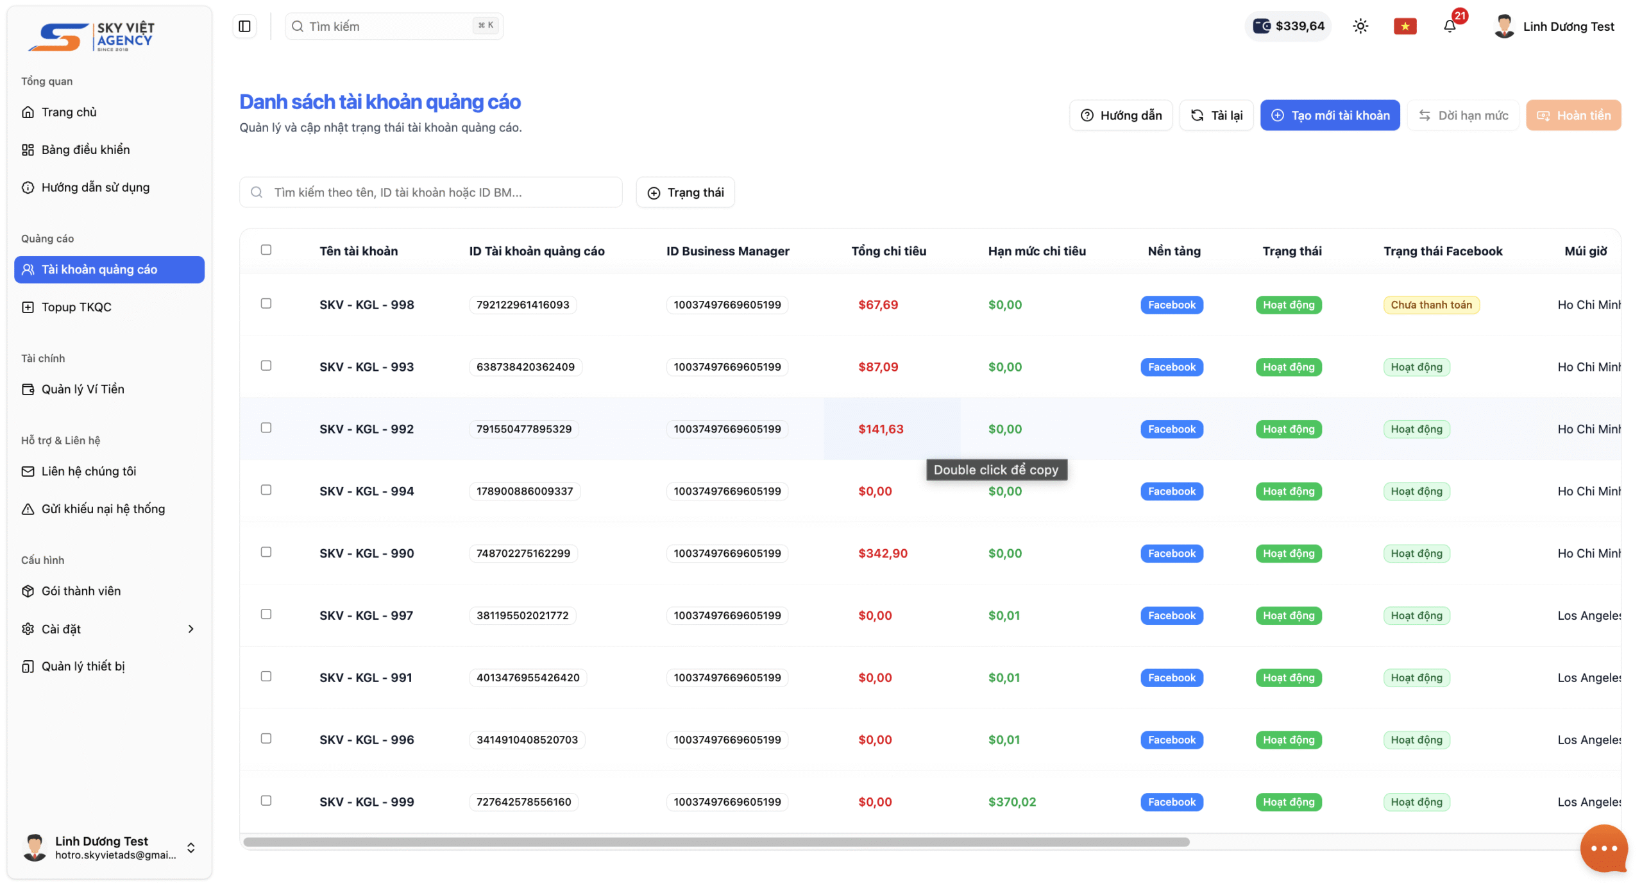
Task: Open Quản lý Ví Tiền page
Action: coord(83,389)
